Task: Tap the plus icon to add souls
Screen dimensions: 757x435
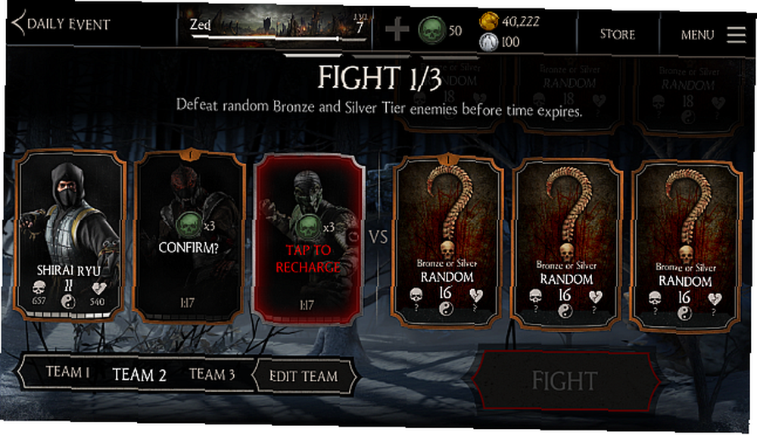Action: [x=397, y=30]
